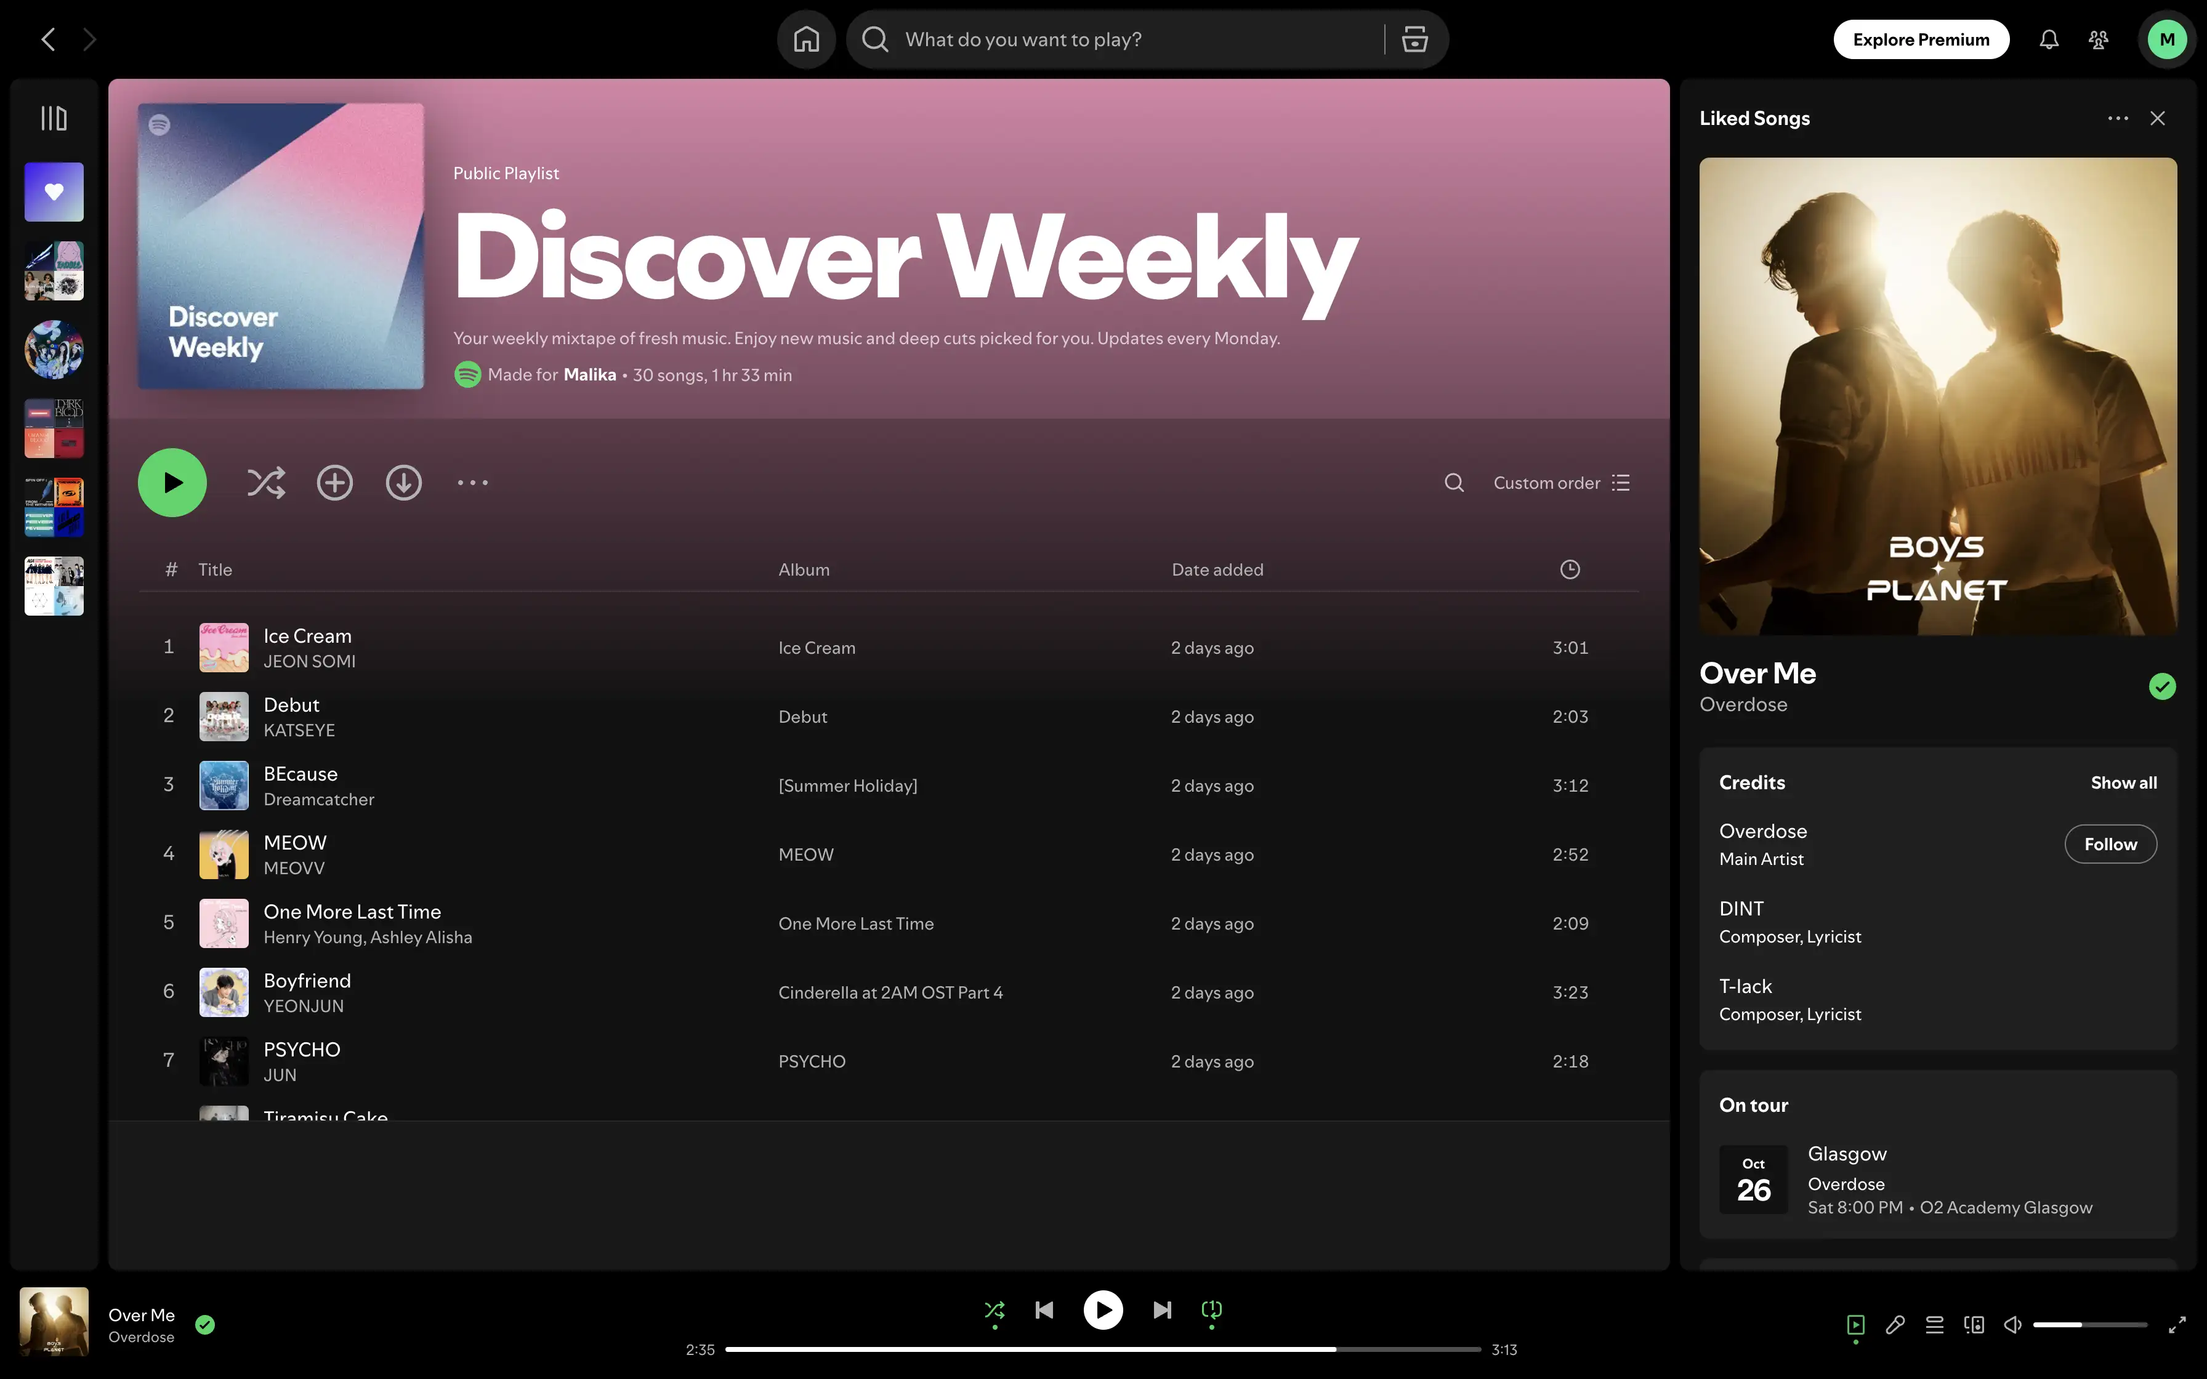The width and height of the screenshot is (2207, 1379).
Task: Open the Queue
Action: pos(1934,1325)
